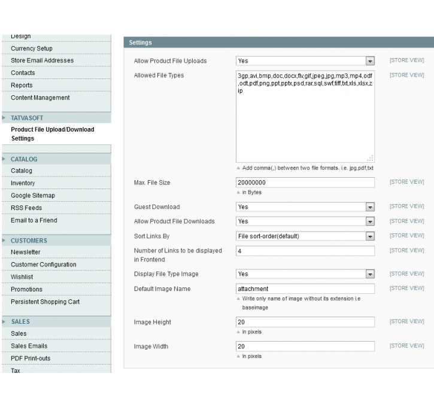Click the Max. File Size field
The height and width of the screenshot is (407, 434).
(x=305, y=183)
